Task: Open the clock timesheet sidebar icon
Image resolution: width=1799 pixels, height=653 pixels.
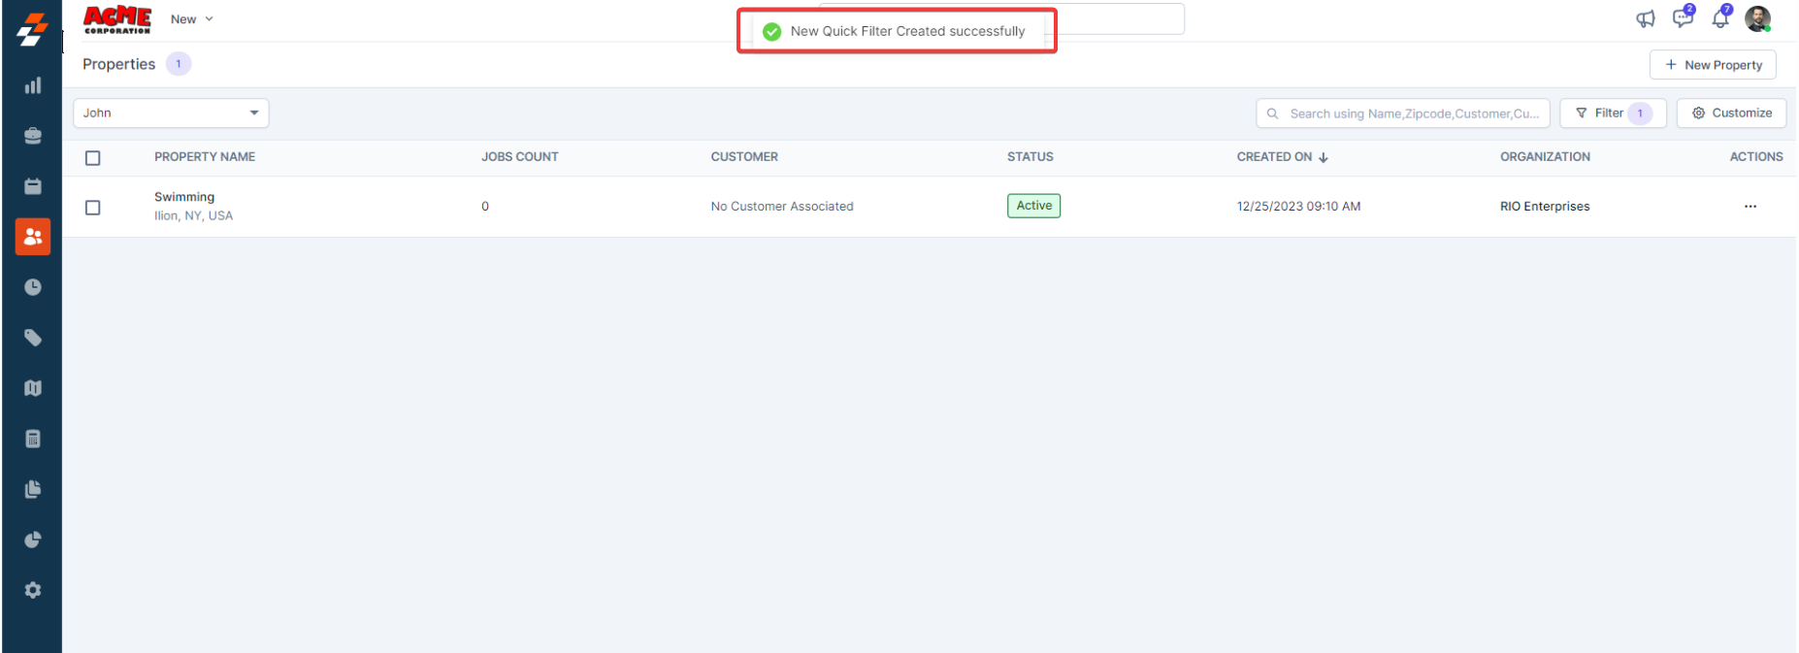Action: pos(33,287)
